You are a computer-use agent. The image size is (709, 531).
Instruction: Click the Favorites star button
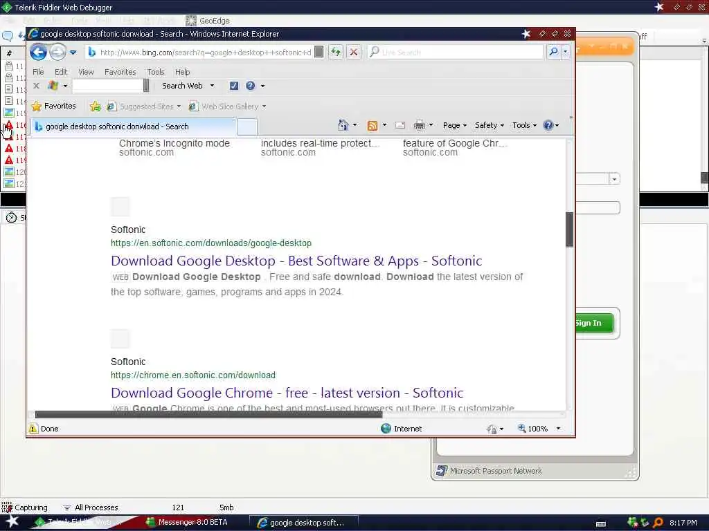pyautogui.click(x=54, y=106)
